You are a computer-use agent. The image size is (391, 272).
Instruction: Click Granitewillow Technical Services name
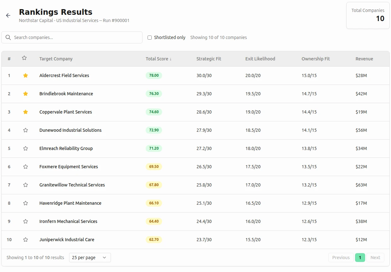coord(72,185)
